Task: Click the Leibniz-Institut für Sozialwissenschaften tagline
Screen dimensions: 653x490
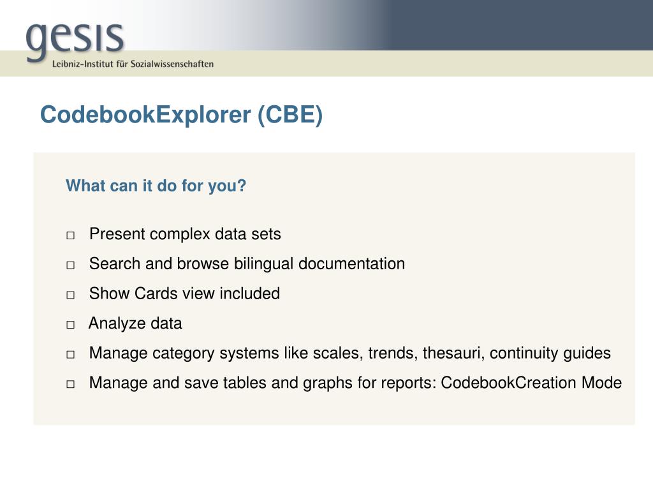Action: [133, 64]
